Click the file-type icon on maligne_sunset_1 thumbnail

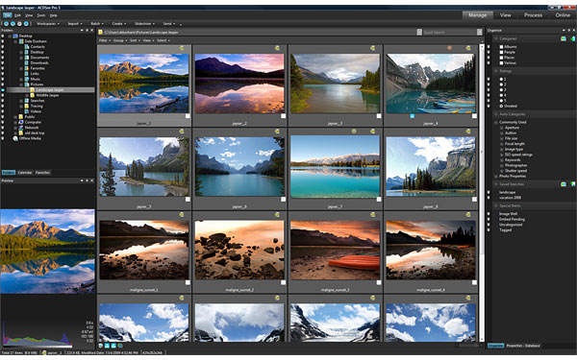pyautogui.click(x=182, y=214)
